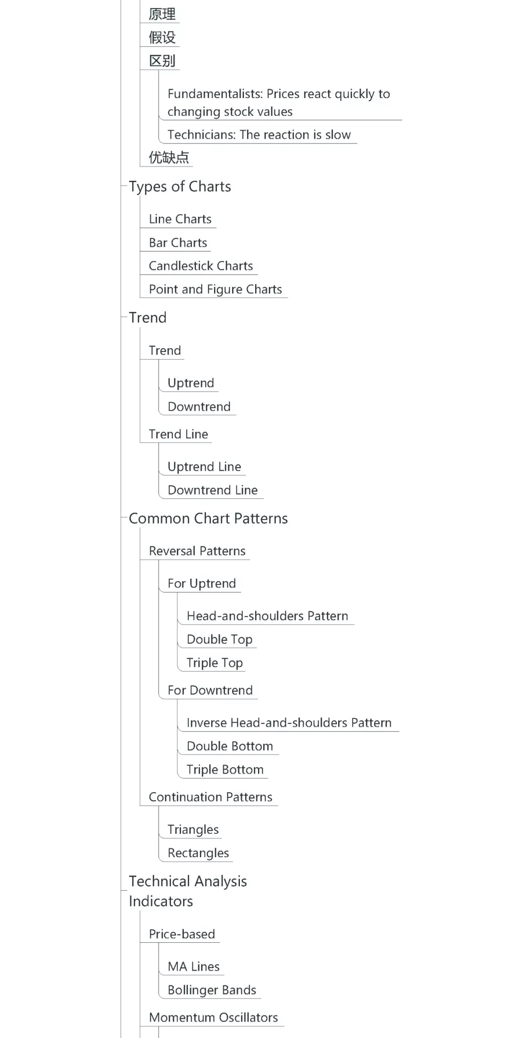
Task: Select the Bollinger Bands item
Action: pos(212,990)
